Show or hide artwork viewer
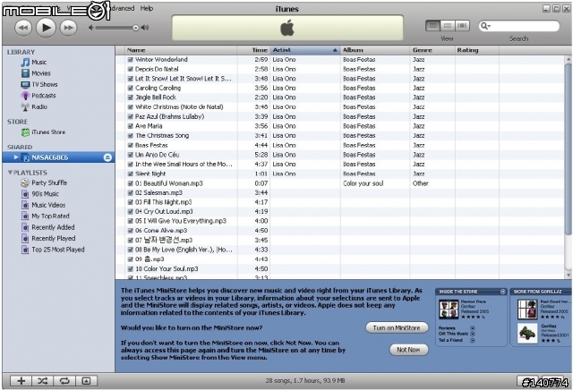 [86, 381]
